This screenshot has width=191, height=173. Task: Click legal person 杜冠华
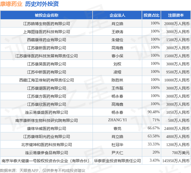117,145
